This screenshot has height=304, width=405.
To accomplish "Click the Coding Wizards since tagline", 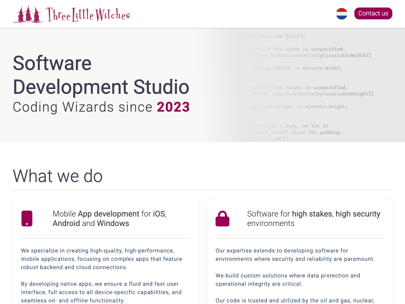I will tap(83, 107).
